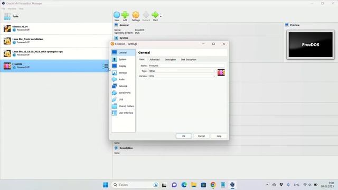Confirm settings with the OK button
This screenshot has width=338, height=190.
(184, 136)
